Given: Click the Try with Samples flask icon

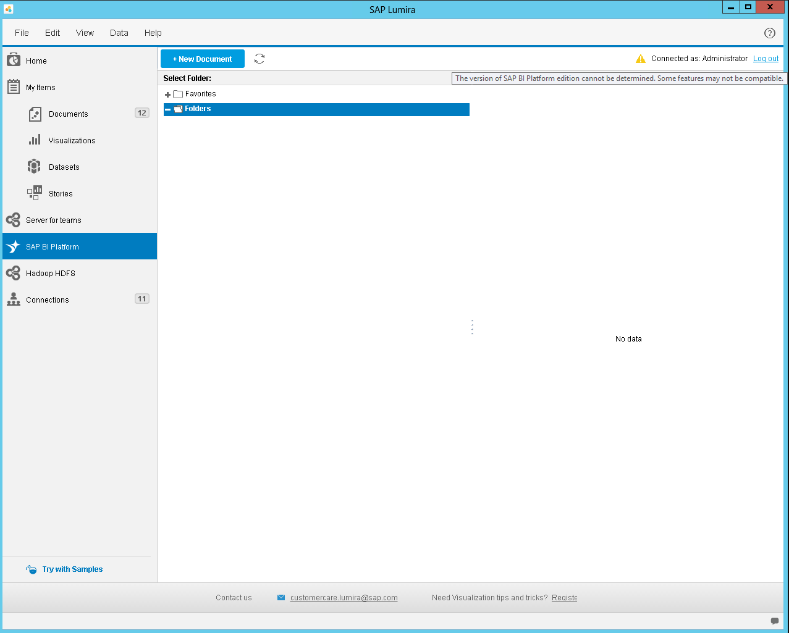Looking at the screenshot, I should tap(32, 569).
